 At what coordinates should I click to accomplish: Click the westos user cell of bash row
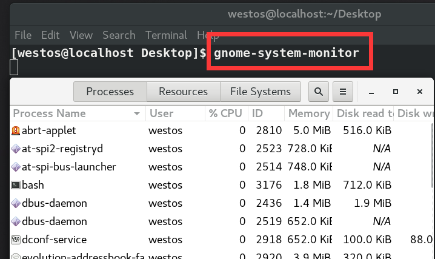pos(165,185)
